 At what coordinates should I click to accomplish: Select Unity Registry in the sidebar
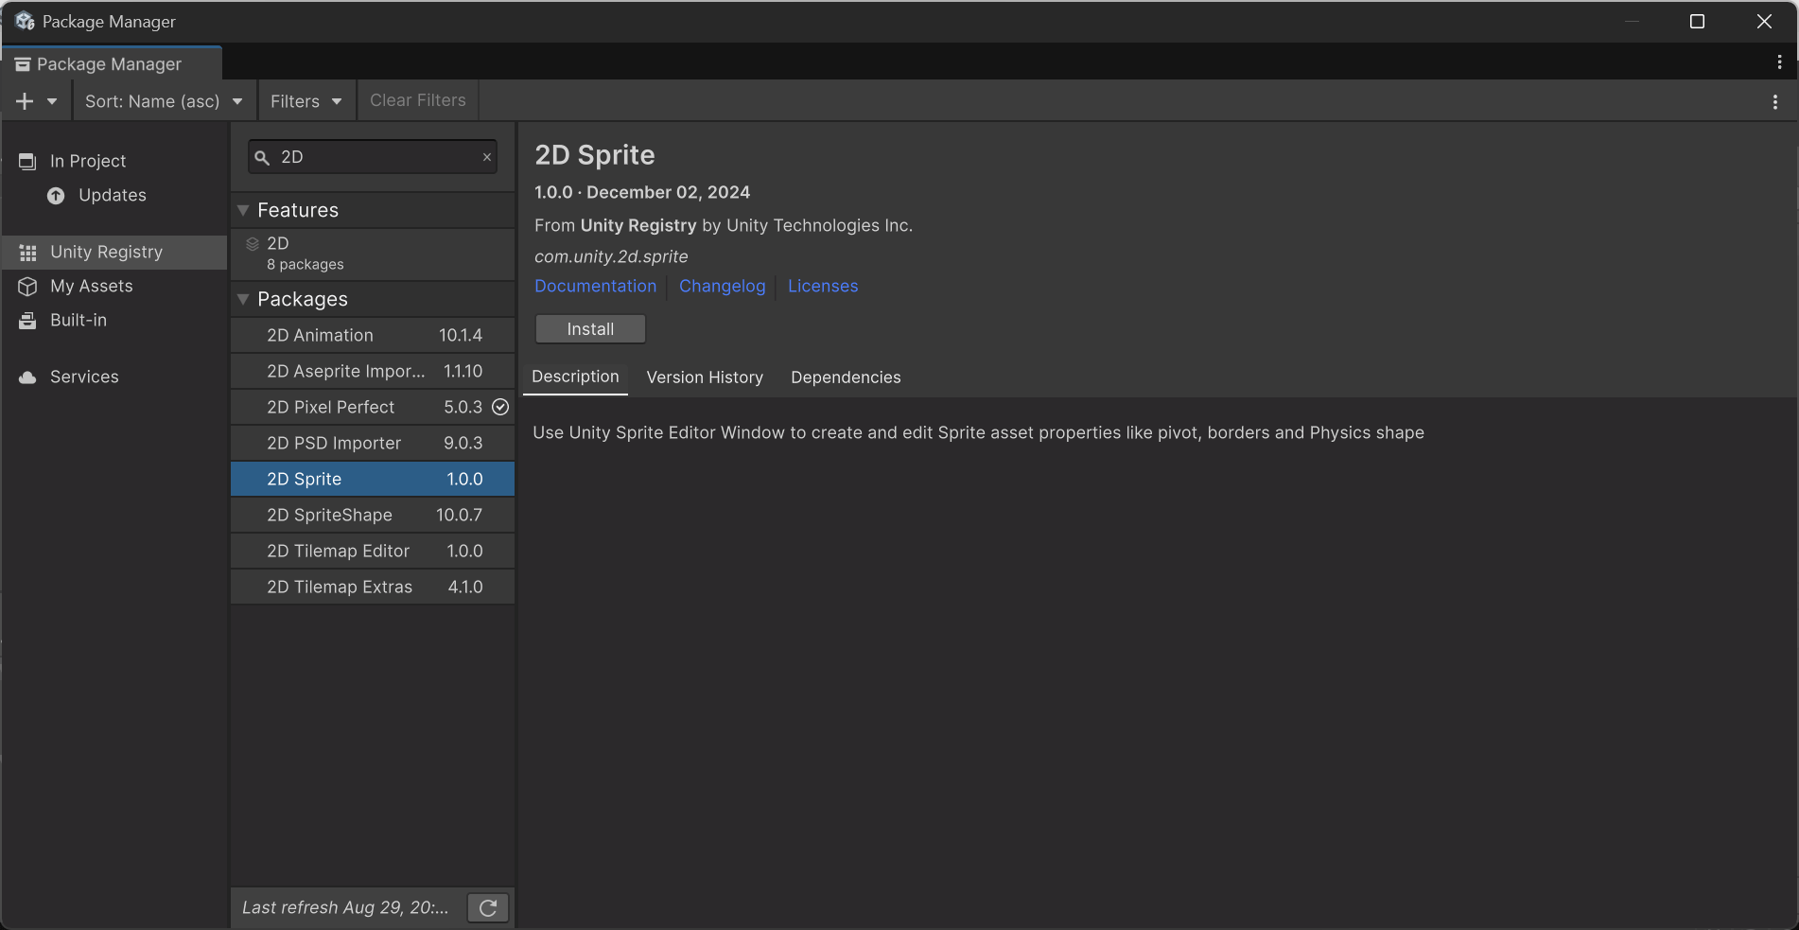(x=114, y=253)
